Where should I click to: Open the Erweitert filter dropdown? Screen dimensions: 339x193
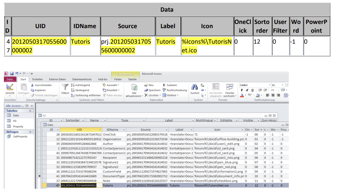pos(111,90)
